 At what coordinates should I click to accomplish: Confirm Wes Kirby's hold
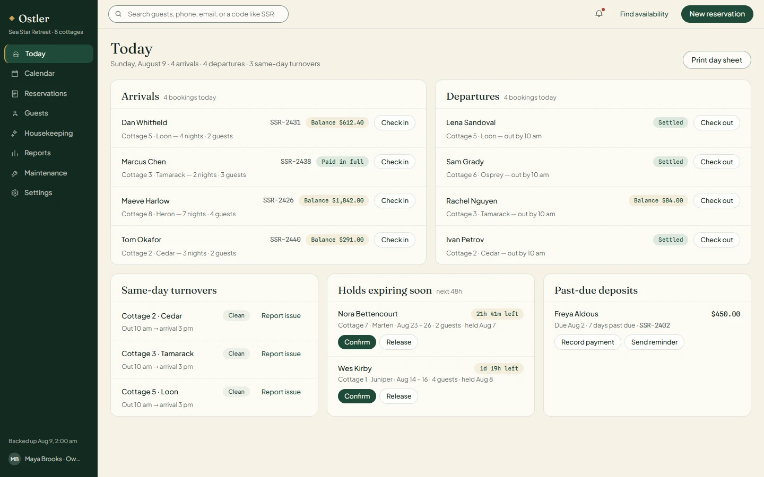click(x=357, y=396)
